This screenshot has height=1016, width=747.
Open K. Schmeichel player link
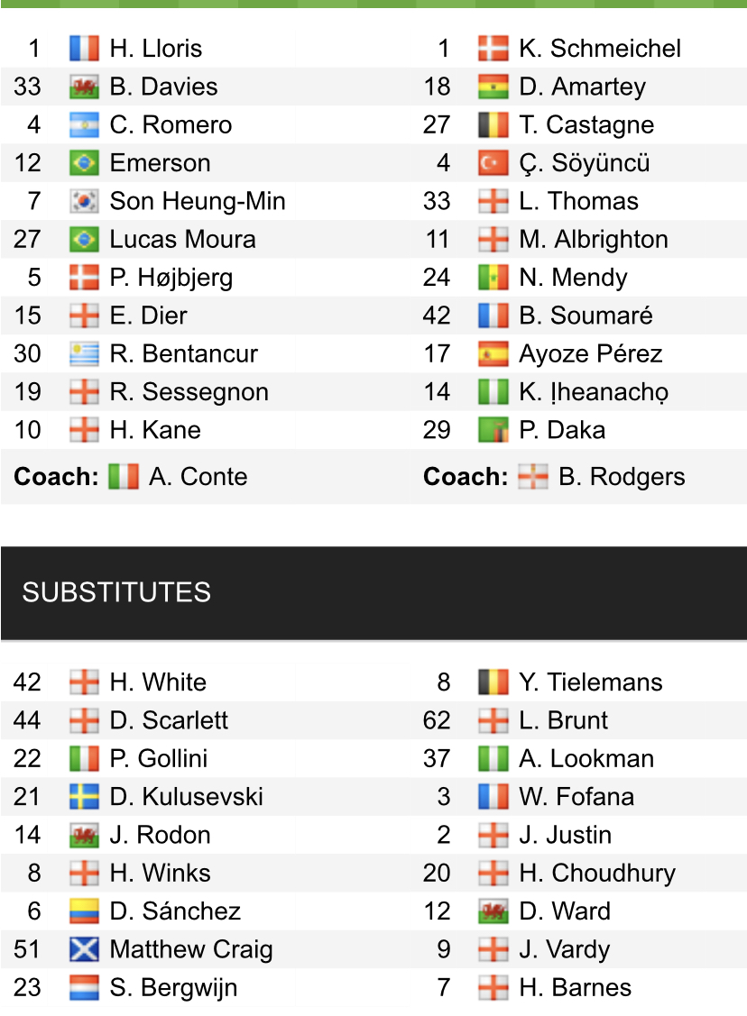[x=600, y=49]
